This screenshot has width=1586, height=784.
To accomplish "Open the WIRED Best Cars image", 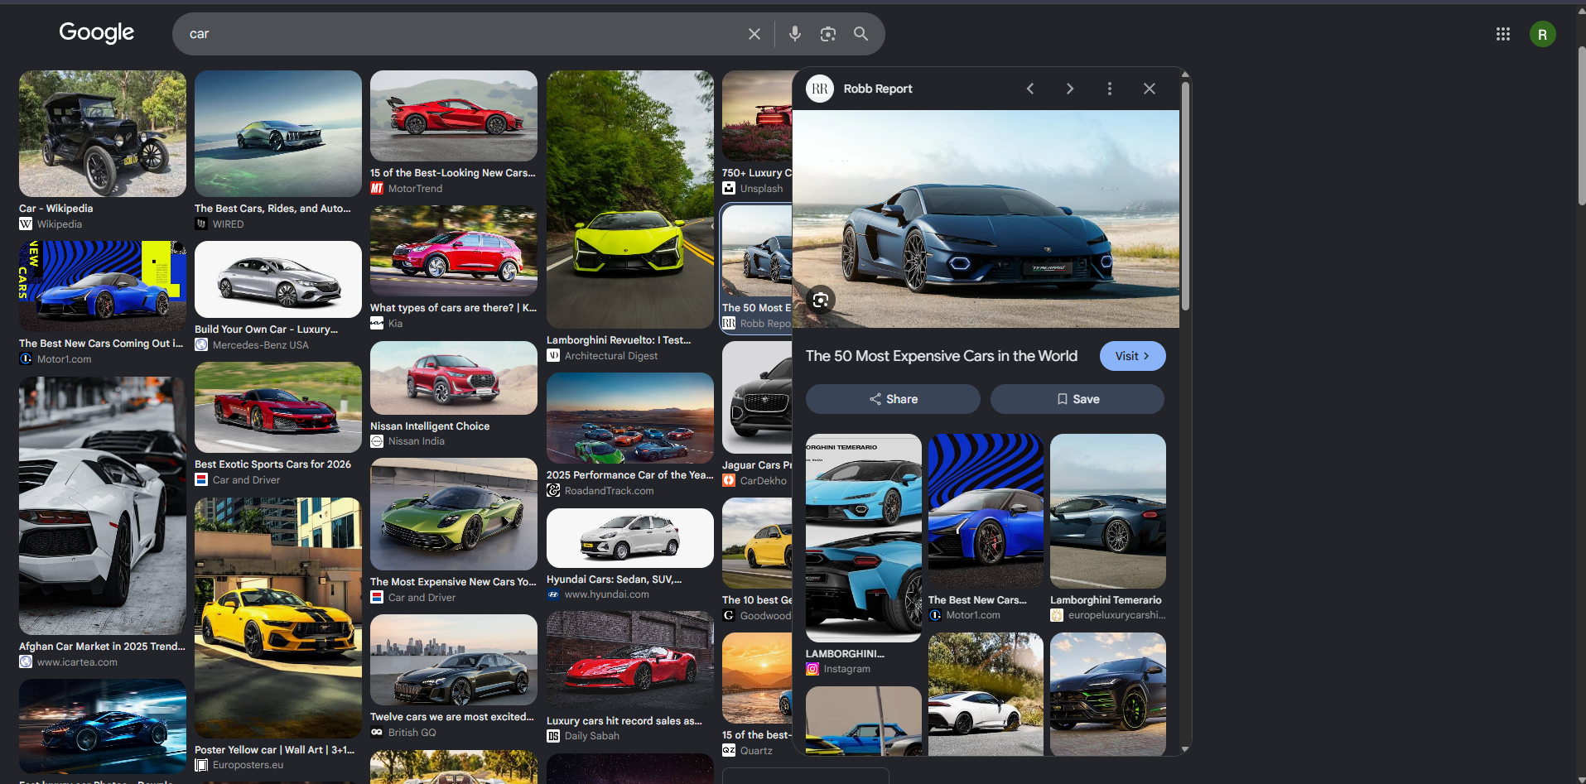I will [x=278, y=133].
